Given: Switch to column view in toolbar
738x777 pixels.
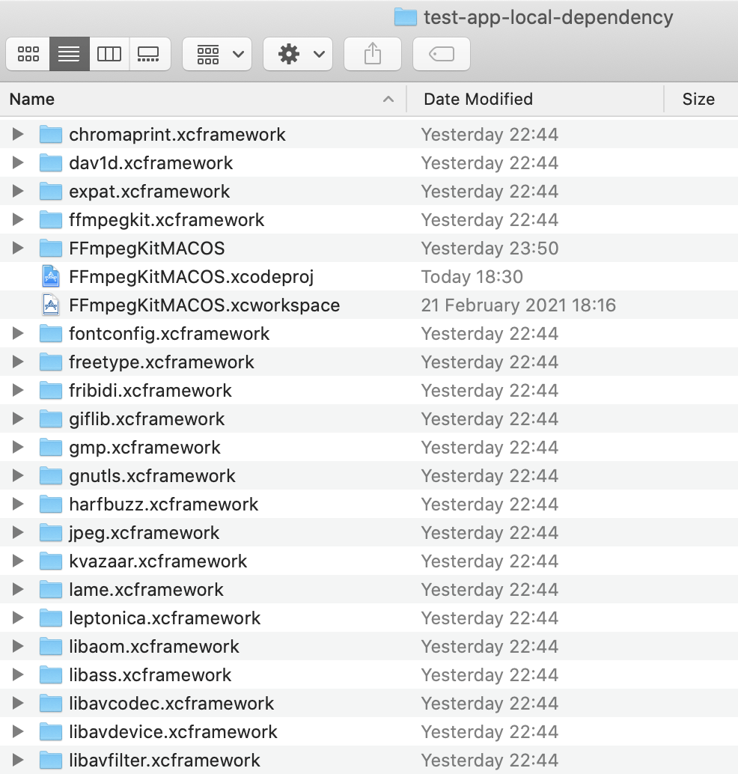Looking at the screenshot, I should pos(109,54).
